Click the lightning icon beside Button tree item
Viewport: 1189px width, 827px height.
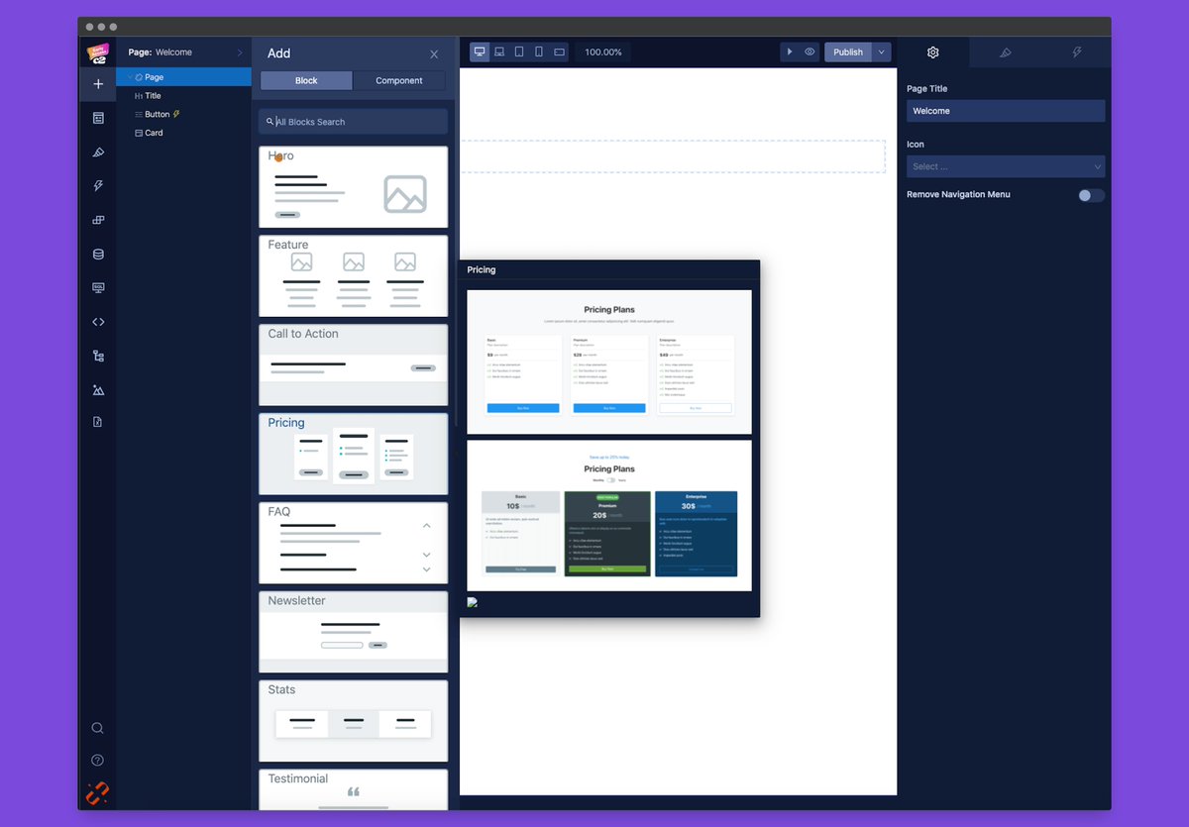[176, 114]
